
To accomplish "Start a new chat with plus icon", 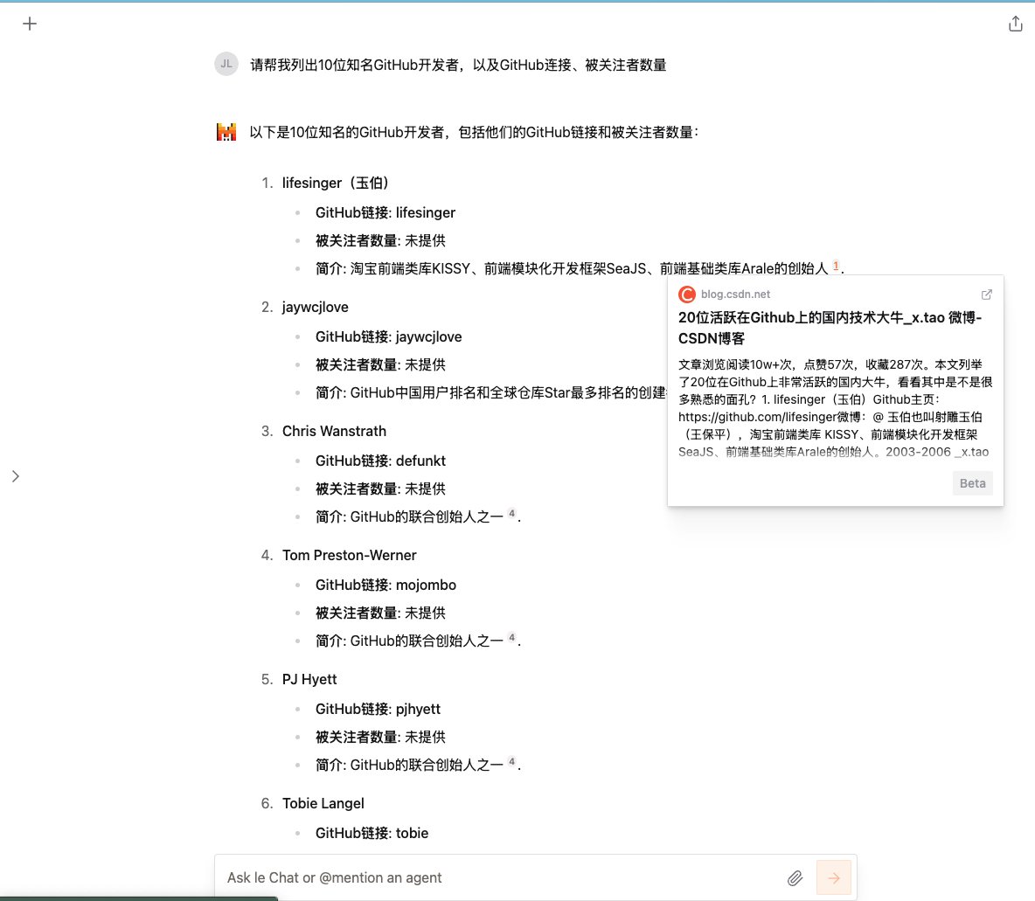I will pos(30,24).
